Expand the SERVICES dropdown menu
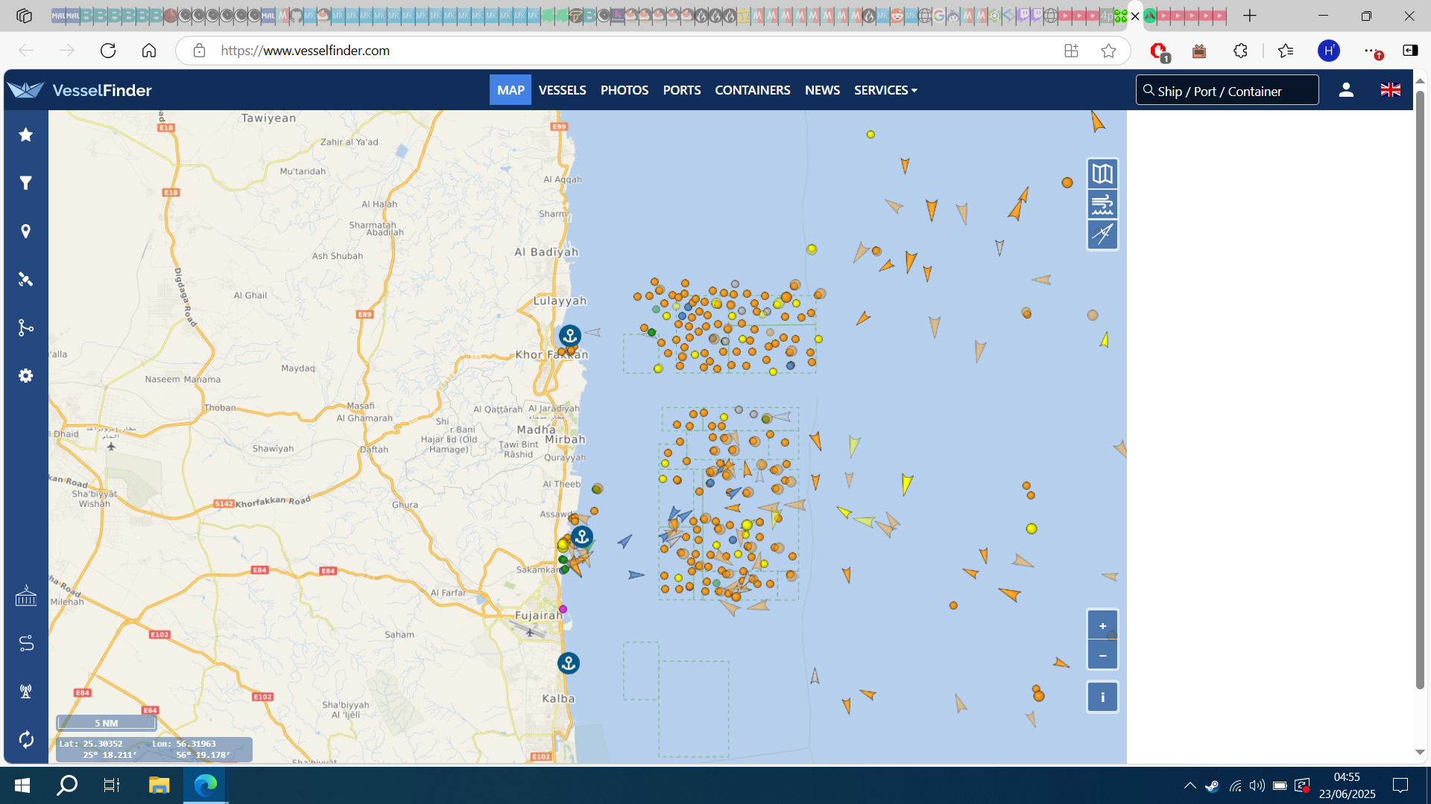 click(885, 90)
